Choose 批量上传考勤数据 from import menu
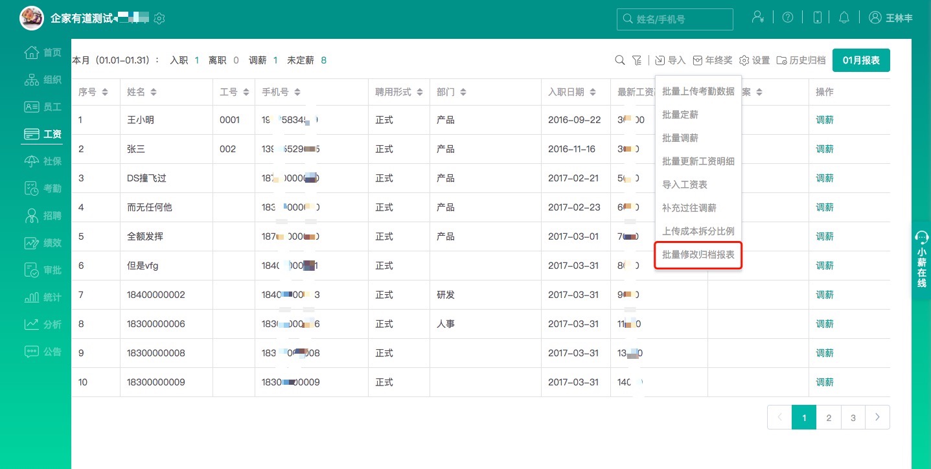931x469 pixels. click(698, 91)
